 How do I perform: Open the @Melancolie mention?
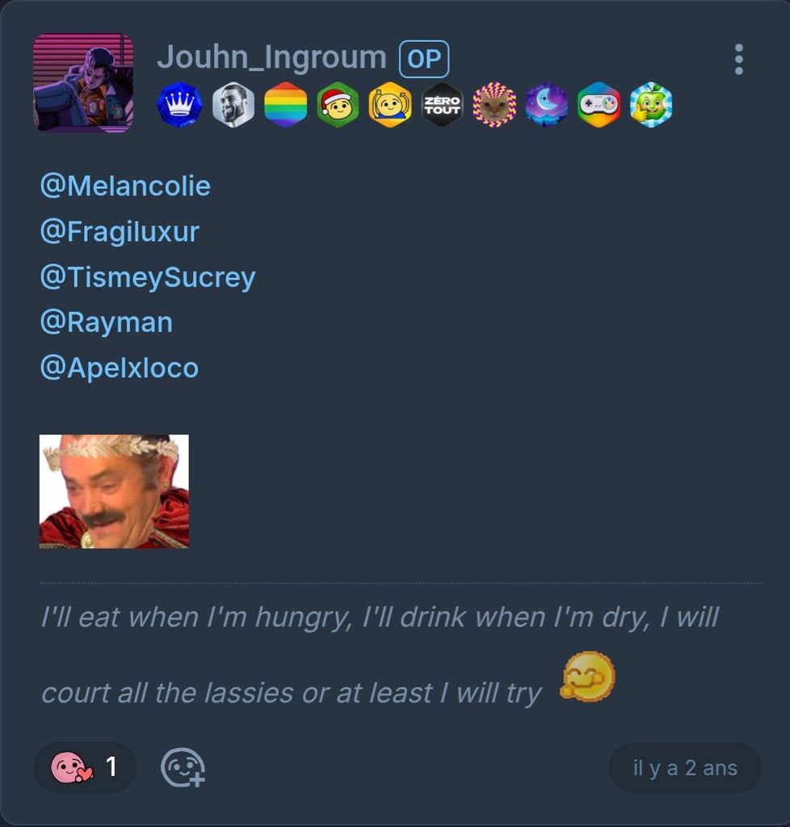125,187
